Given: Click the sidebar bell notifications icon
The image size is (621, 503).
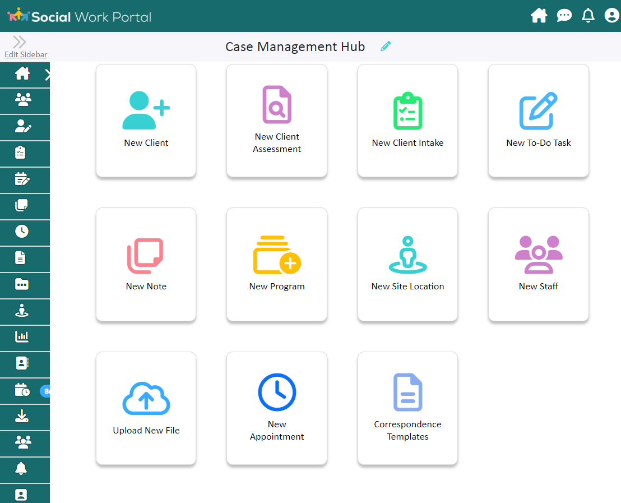Looking at the screenshot, I should 22,470.
